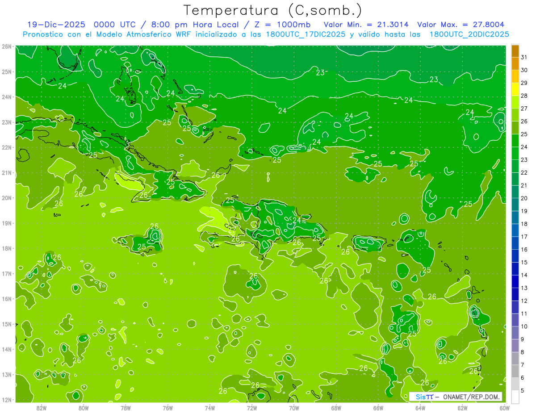
Task: Click the '78W' longitude axis label
Action: point(126,408)
